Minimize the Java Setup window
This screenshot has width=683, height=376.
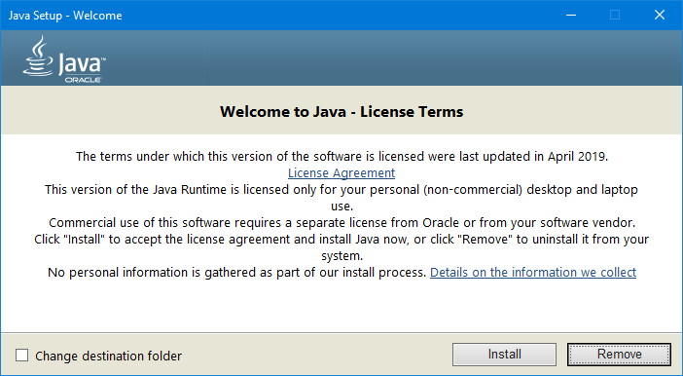pos(571,16)
